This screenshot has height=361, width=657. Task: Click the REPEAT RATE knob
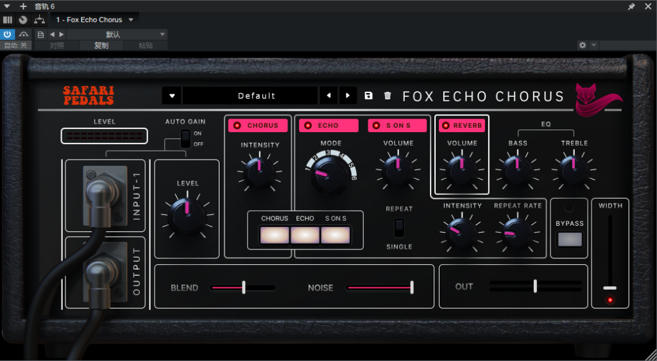[x=518, y=233]
